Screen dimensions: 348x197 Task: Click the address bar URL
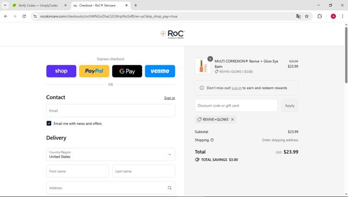click(109, 16)
